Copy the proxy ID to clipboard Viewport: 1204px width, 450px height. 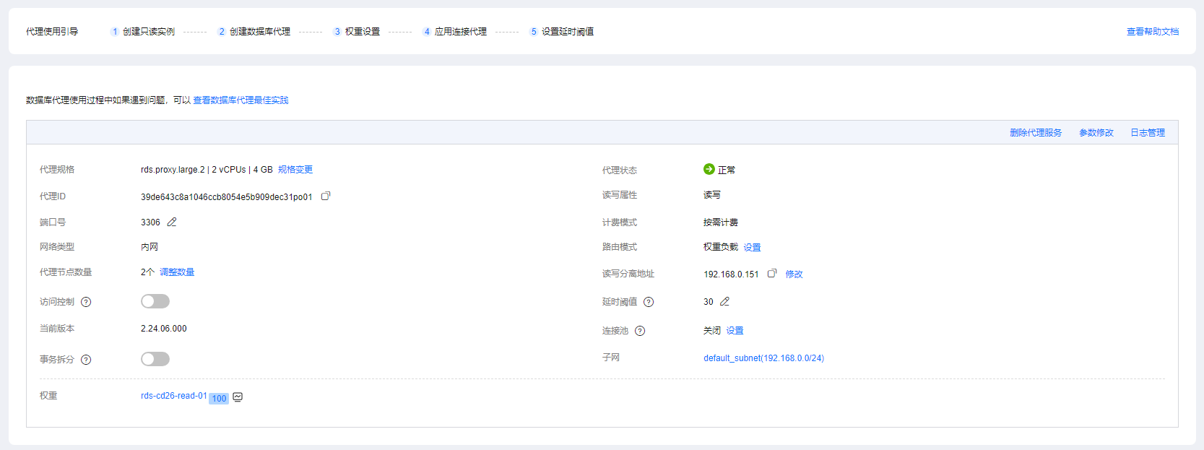[x=326, y=196]
